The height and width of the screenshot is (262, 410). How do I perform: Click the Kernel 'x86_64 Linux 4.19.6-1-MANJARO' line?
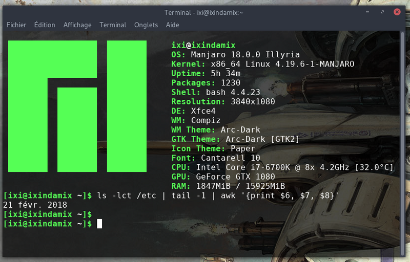coord(263,64)
